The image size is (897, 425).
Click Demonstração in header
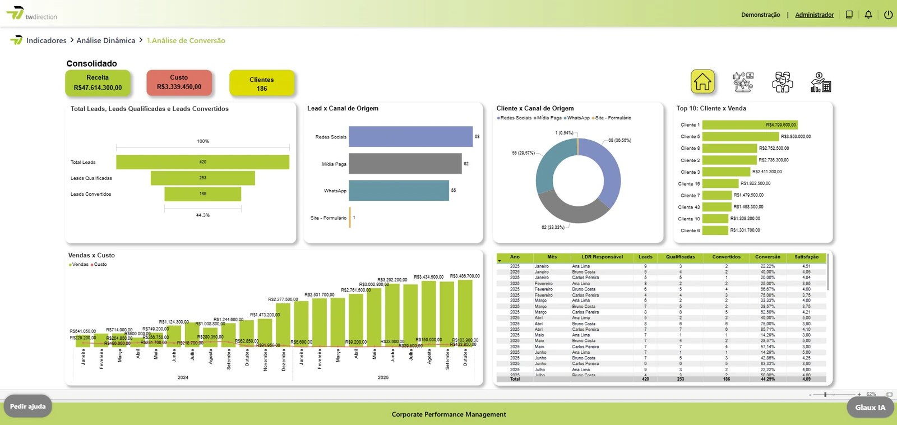pos(760,15)
